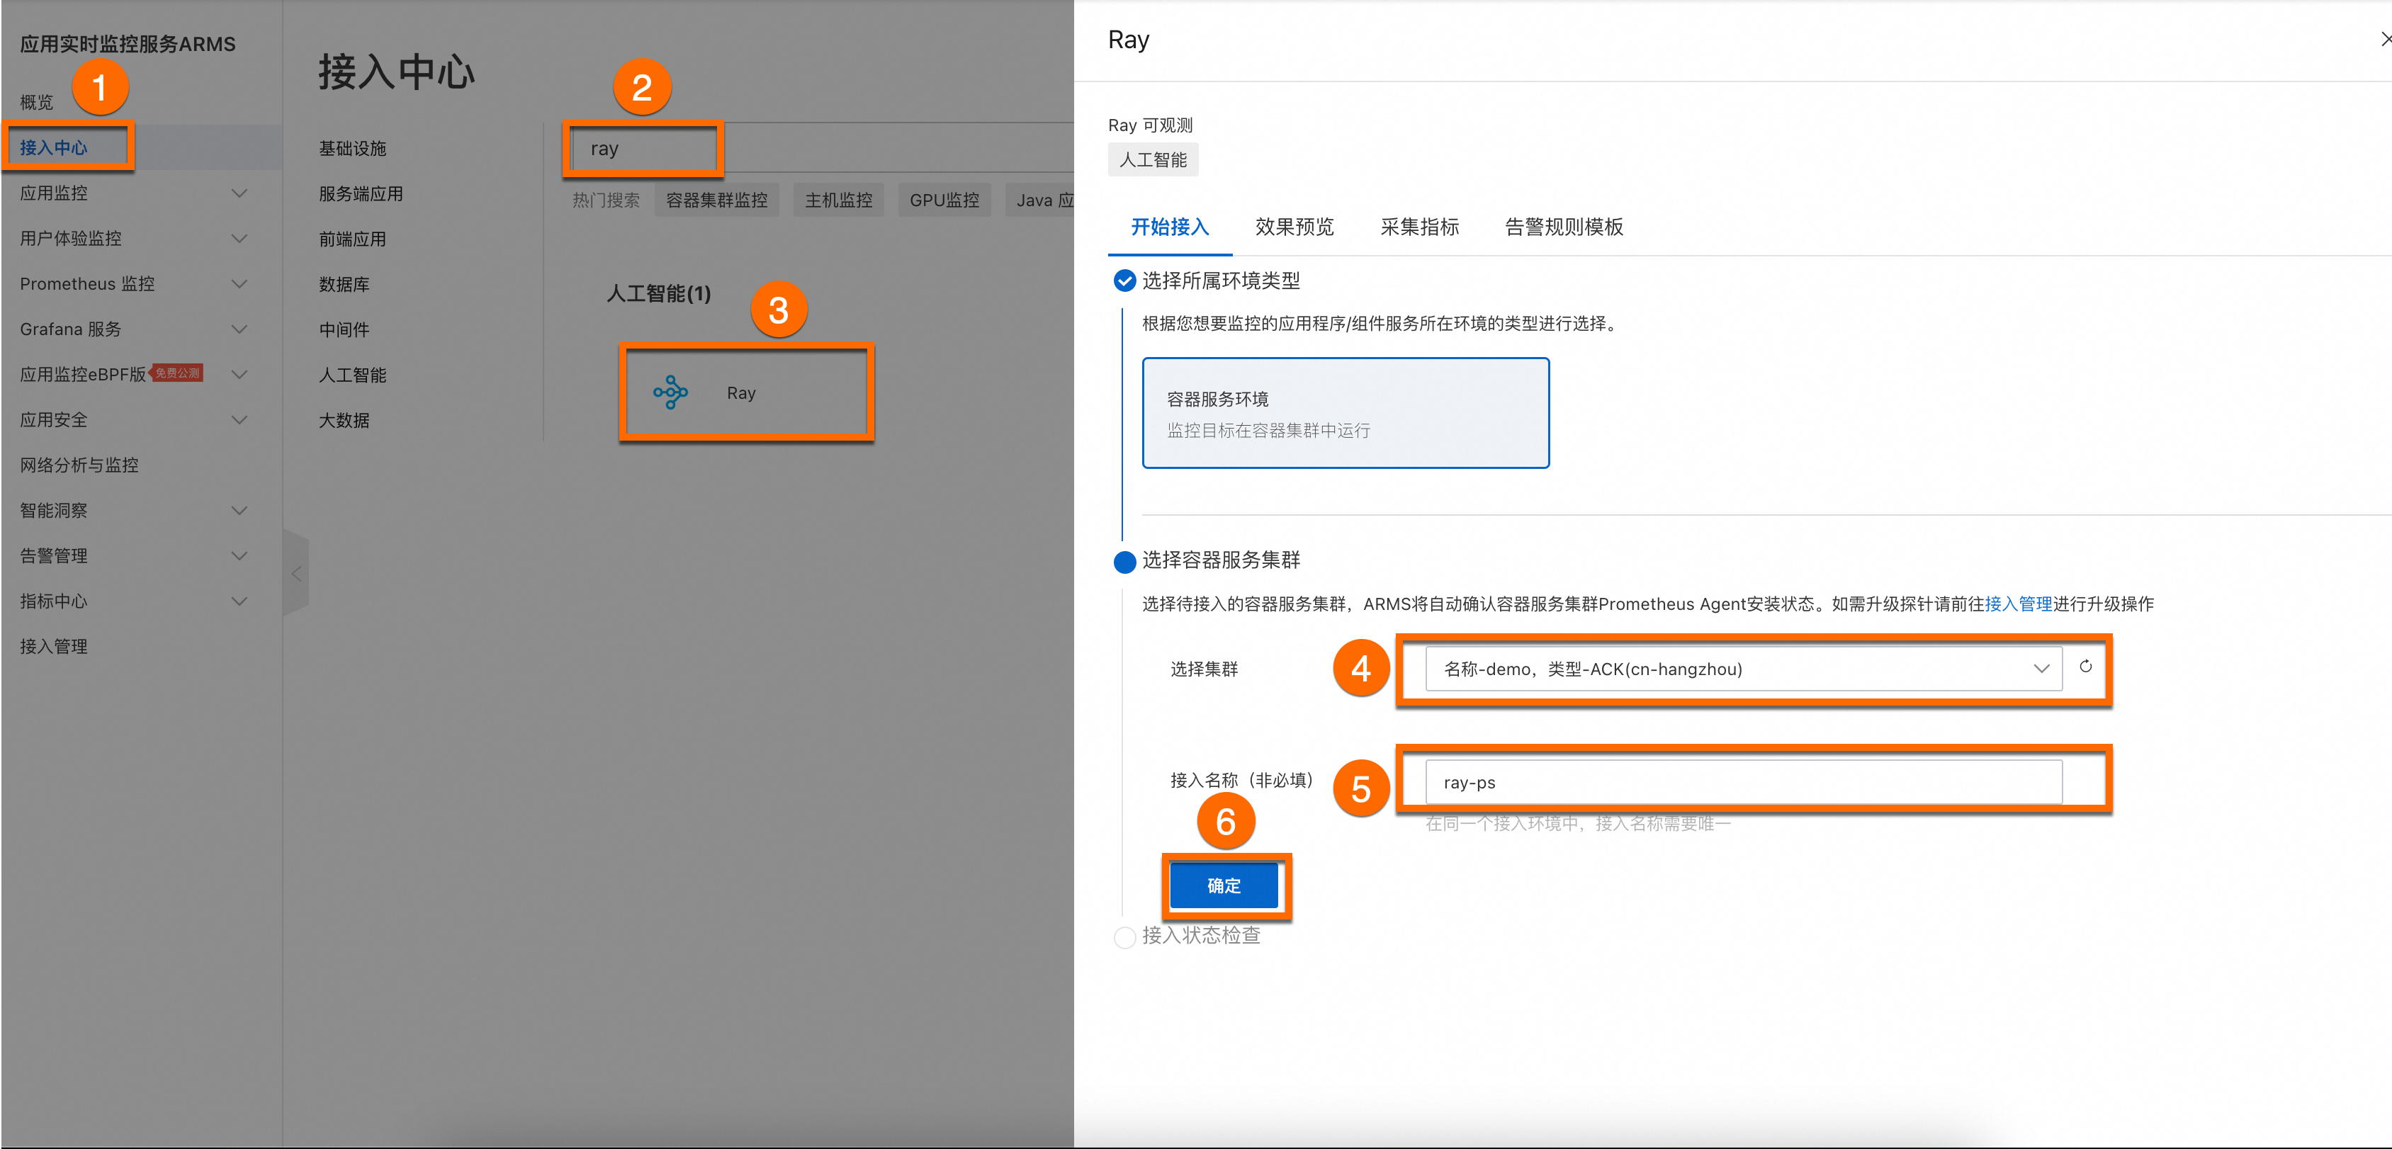Image resolution: width=2392 pixels, height=1149 pixels.
Task: Expand 用户体验监控 menu
Action: (239, 239)
